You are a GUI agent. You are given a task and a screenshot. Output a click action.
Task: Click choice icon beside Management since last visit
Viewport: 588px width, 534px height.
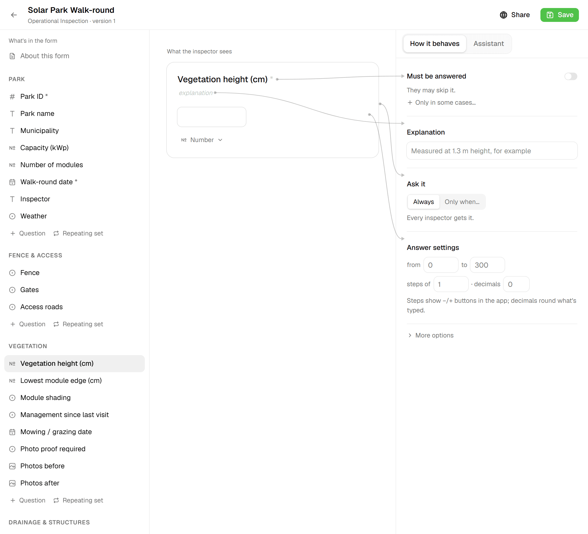click(x=12, y=415)
